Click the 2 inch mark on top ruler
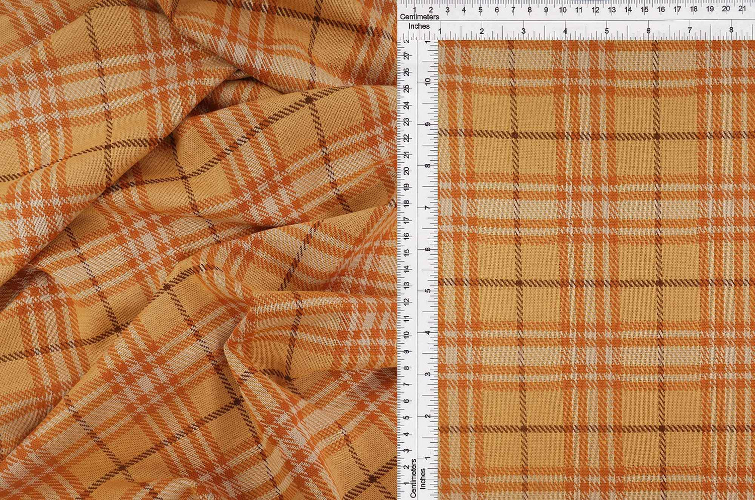The image size is (755, 500). pos(482,31)
